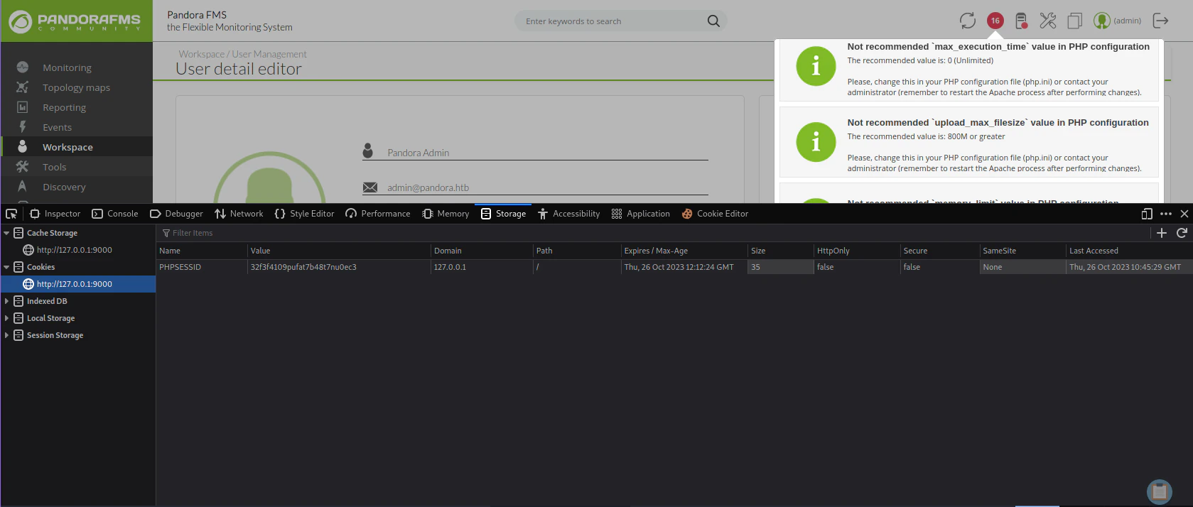Open the Cookie Editor tab
Viewport: 1193px width, 507px height.
[x=715, y=214]
